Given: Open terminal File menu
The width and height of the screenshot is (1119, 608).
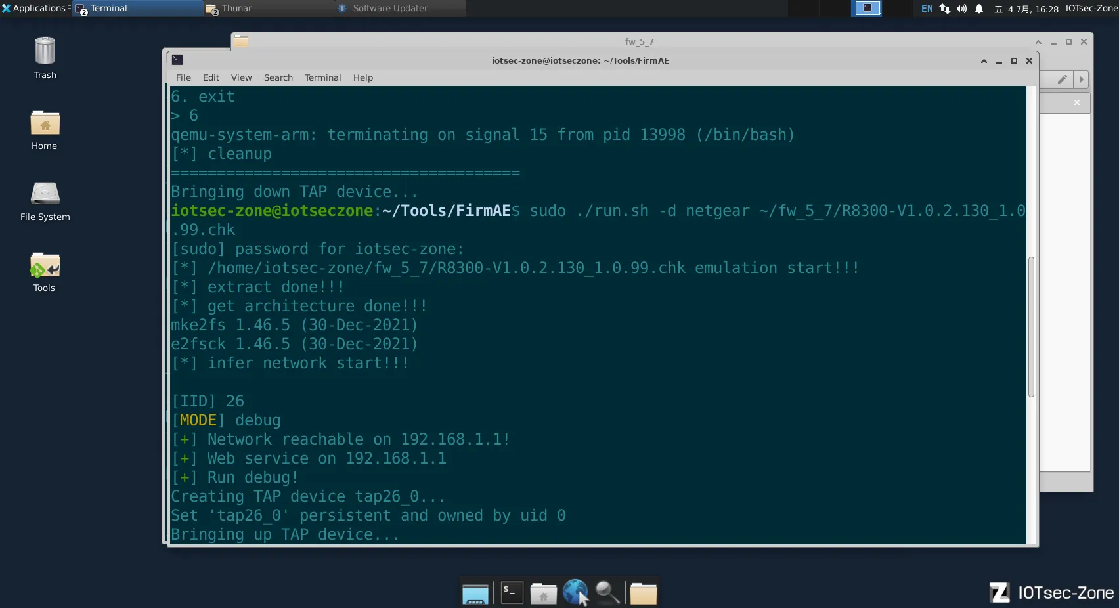Looking at the screenshot, I should coord(183,77).
